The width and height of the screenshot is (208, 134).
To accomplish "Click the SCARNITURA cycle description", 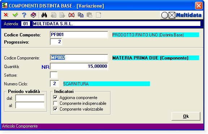I will tap(107, 84).
